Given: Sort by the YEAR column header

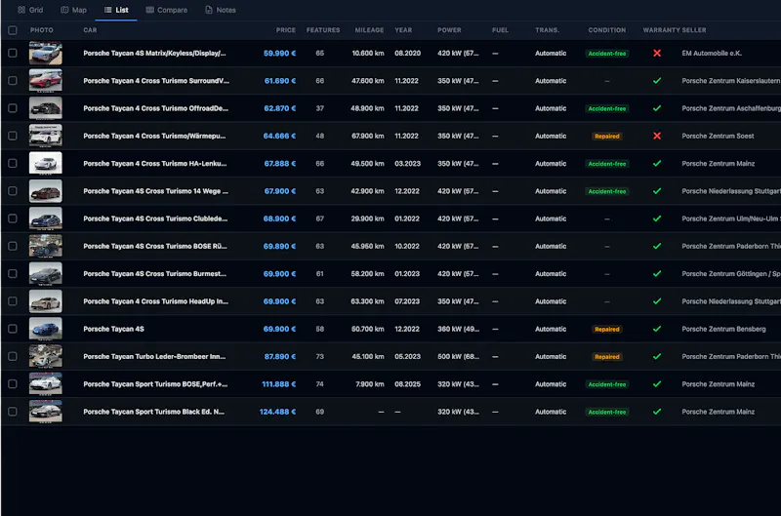Looking at the screenshot, I should (x=403, y=30).
